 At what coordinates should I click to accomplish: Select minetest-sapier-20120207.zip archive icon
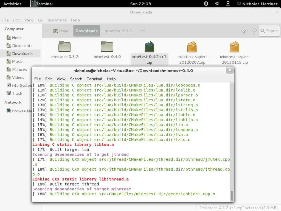[x=192, y=46]
